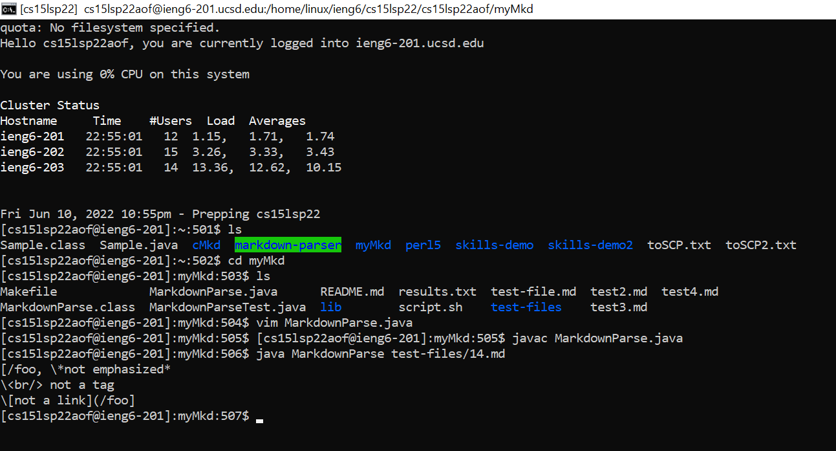The image size is (836, 451).
Task: Click the Command Prompt icon in title bar
Action: (x=9, y=9)
